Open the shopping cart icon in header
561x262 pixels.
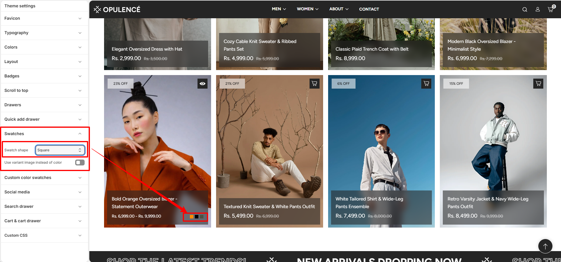(551, 9)
